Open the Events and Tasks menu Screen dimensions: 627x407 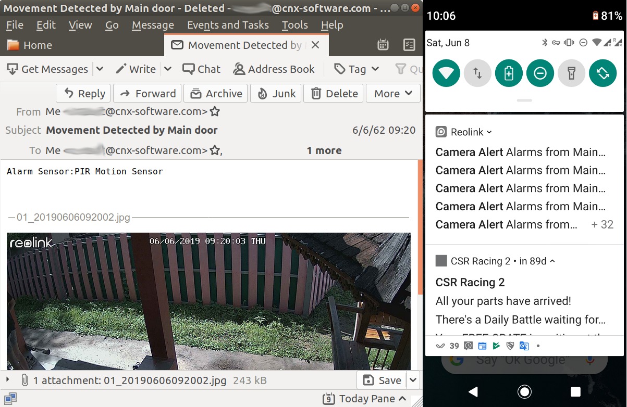click(x=228, y=25)
